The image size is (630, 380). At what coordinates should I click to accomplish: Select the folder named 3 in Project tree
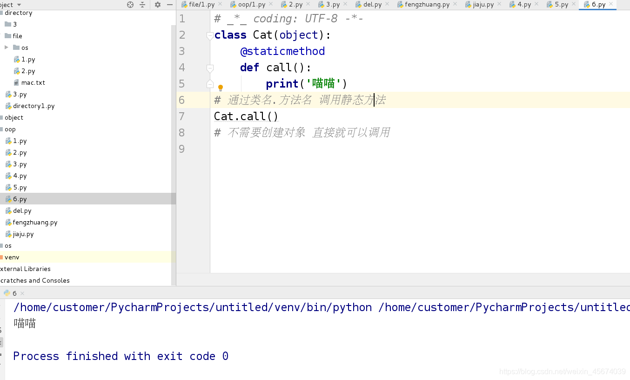pos(15,24)
